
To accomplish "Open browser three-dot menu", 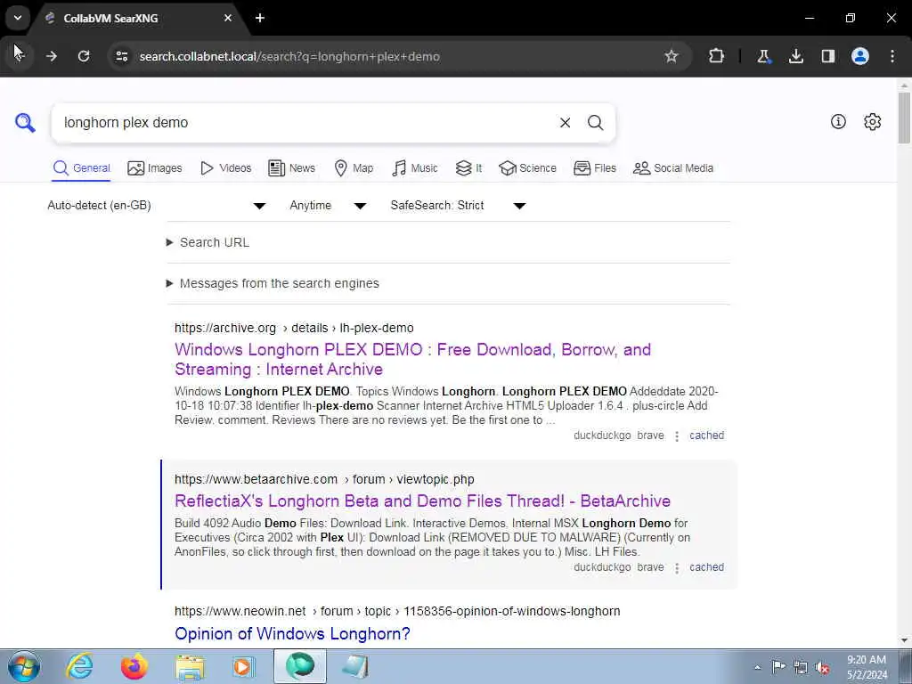I will [x=892, y=56].
